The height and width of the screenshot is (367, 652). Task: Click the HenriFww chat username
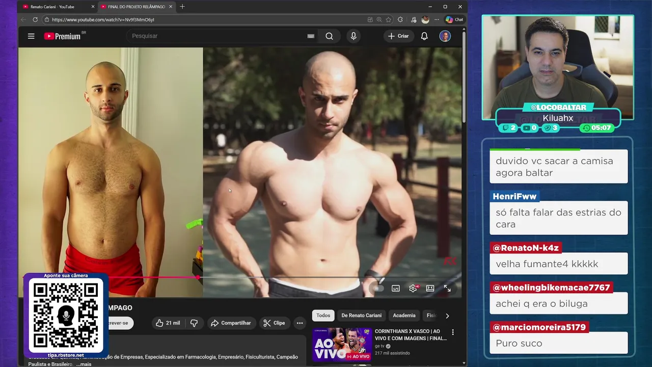[x=514, y=196]
